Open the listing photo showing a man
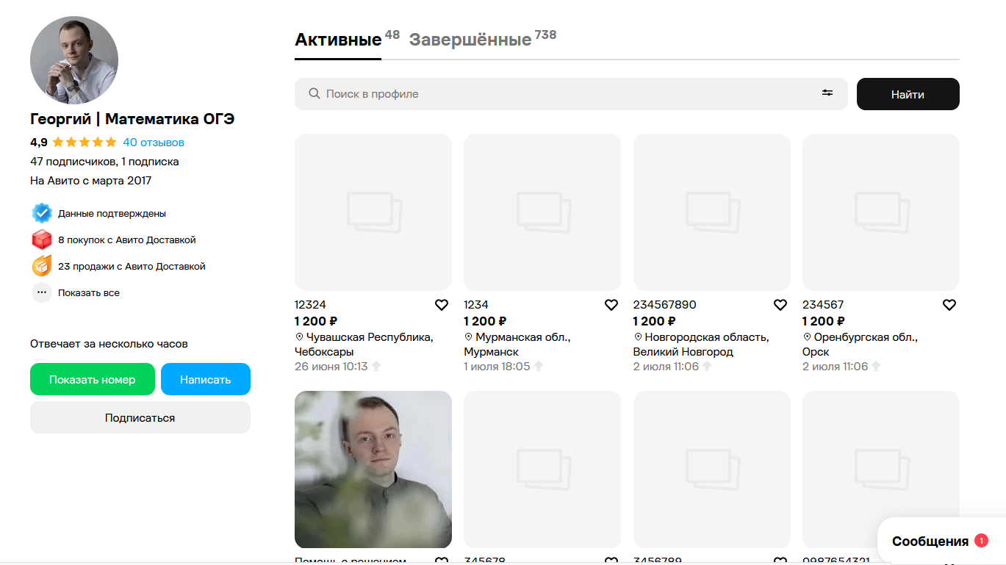The height and width of the screenshot is (565, 1006). point(373,469)
